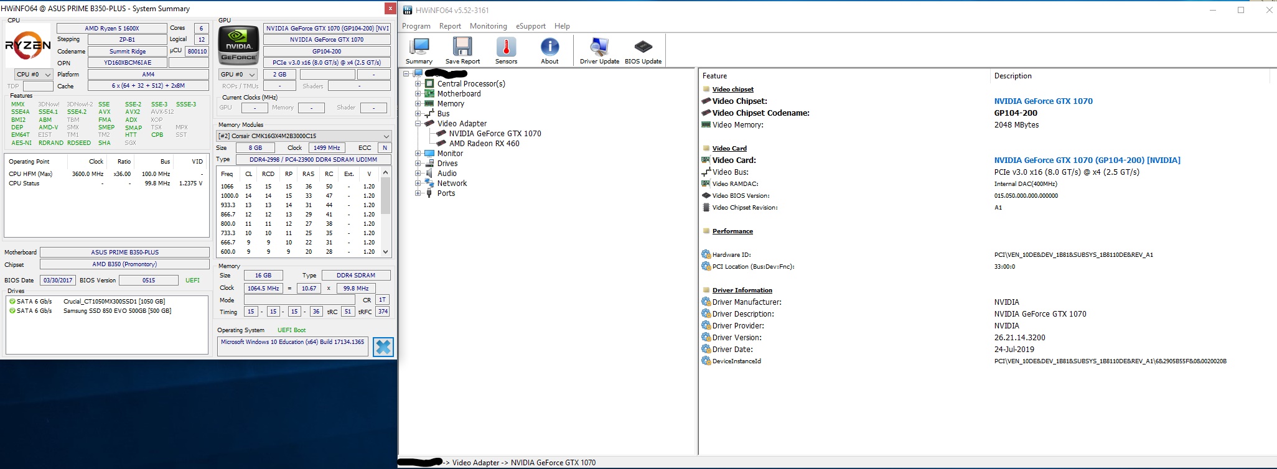This screenshot has height=469, width=1277.
Task: Select AMD Radeon RX 460 tree item
Action: point(484,143)
